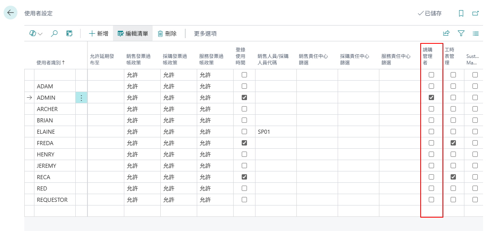Toggle the filter pane funnel icon
This screenshot has height=231, width=498.
coord(461,34)
